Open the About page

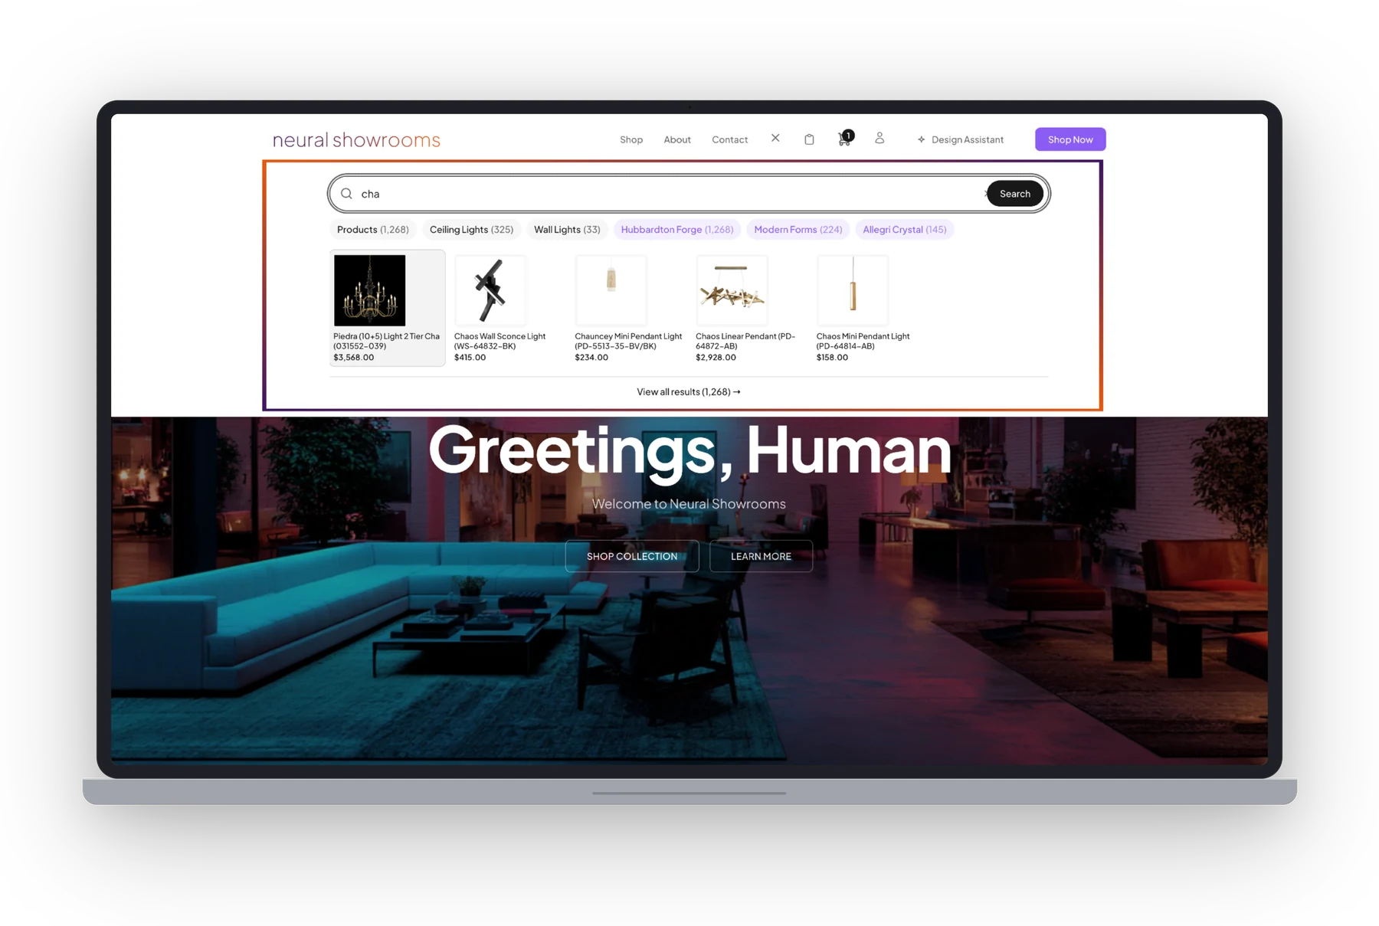point(677,139)
